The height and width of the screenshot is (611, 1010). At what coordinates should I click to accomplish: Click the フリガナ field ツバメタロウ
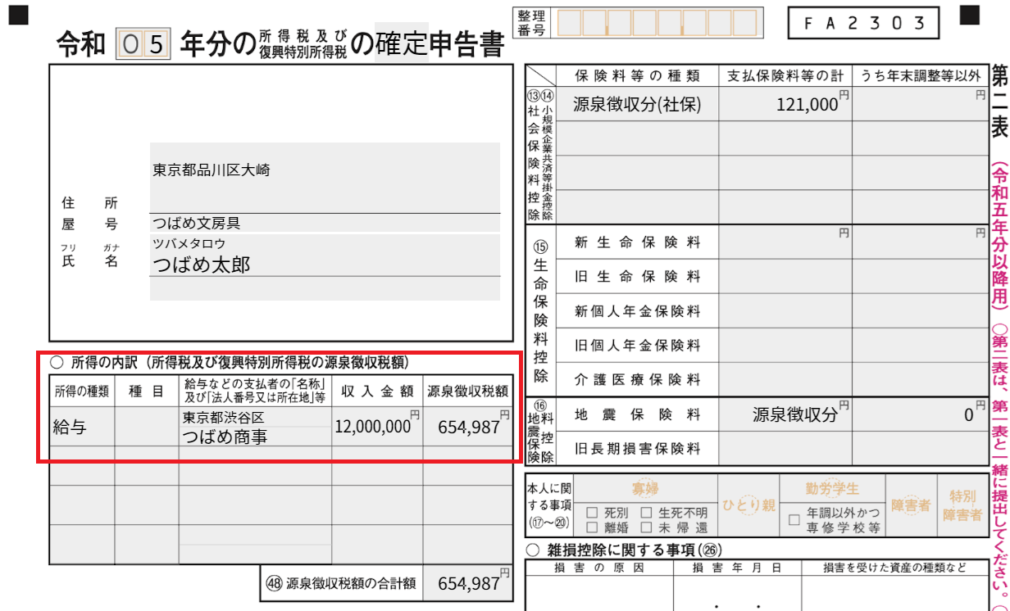coord(325,244)
